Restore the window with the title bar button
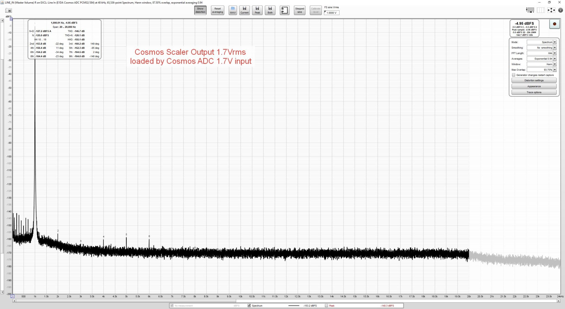 549,2
